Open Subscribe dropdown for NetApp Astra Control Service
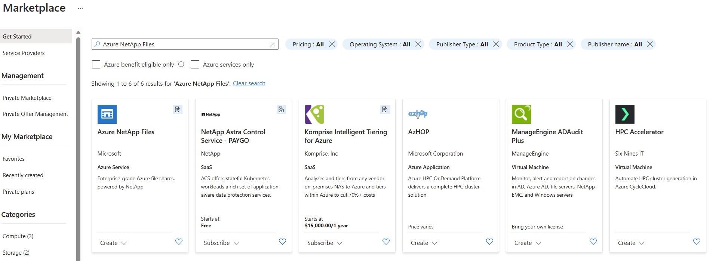This screenshot has height=261, width=722. pyautogui.click(x=221, y=243)
